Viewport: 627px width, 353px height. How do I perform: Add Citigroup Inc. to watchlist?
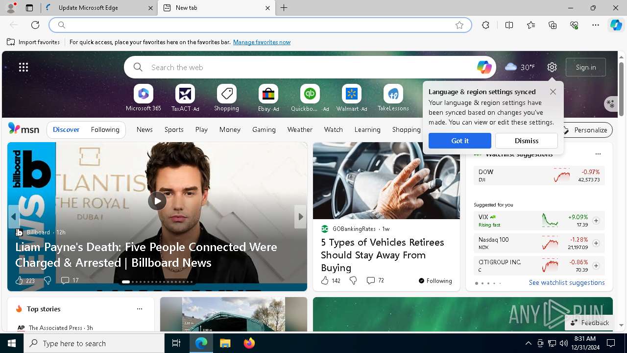coord(596,266)
